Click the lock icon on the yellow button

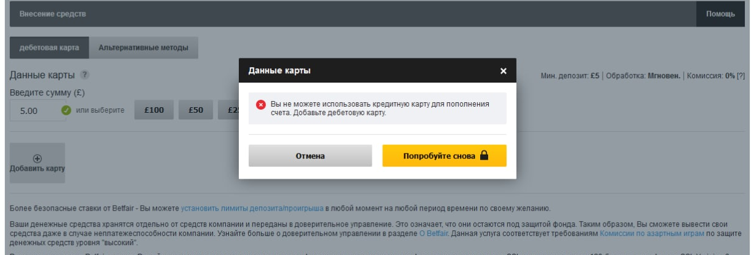point(484,156)
